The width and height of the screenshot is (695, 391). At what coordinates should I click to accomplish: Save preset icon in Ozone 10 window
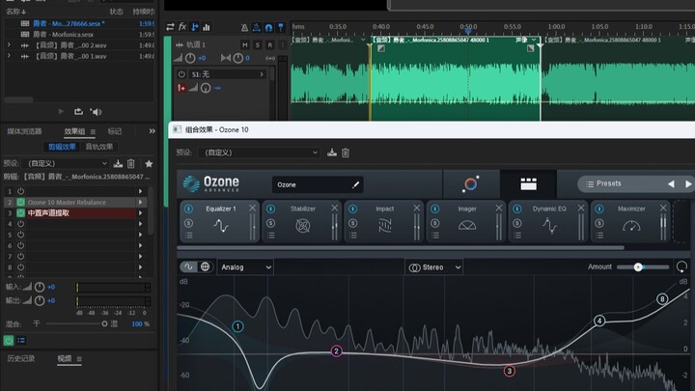[x=332, y=153]
